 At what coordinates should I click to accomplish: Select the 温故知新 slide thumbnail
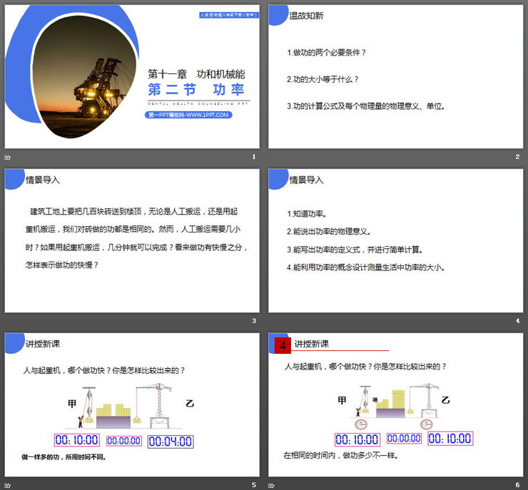pos(396,76)
